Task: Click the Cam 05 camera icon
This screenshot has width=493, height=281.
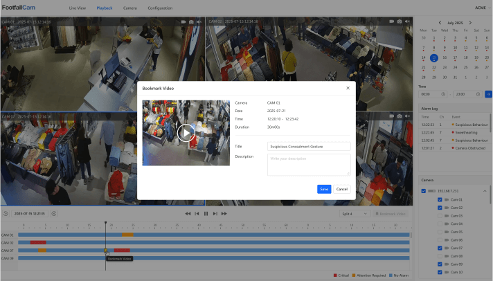Action: pyautogui.click(x=447, y=232)
